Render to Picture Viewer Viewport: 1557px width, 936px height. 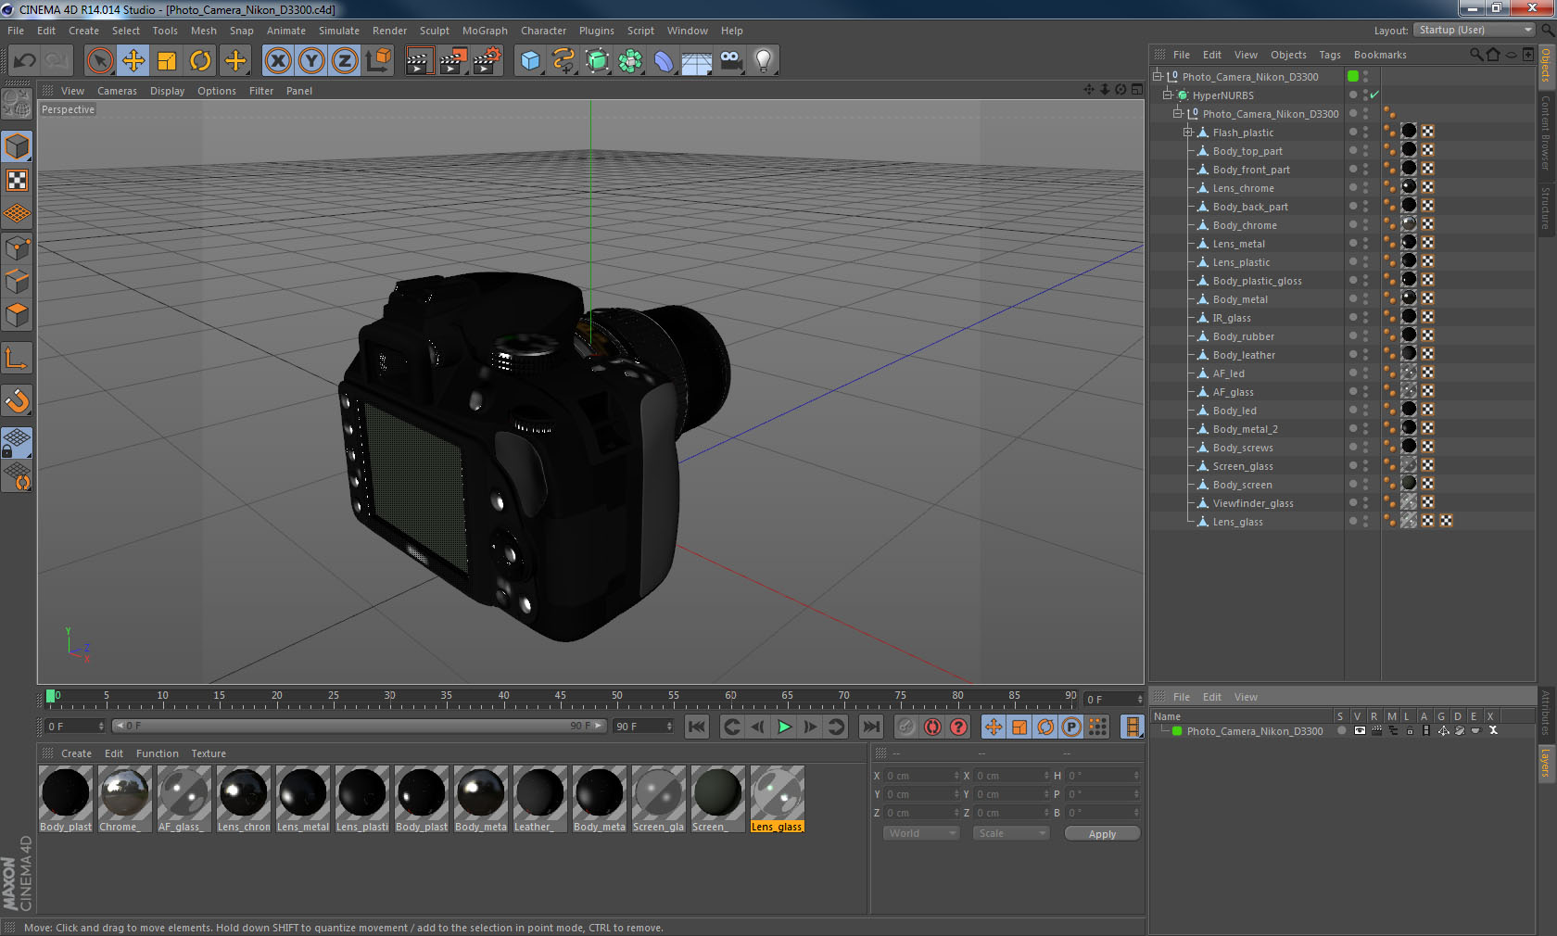click(453, 61)
